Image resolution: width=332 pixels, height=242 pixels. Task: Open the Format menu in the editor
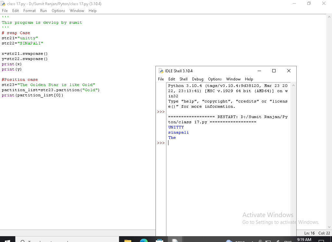tap(30, 11)
